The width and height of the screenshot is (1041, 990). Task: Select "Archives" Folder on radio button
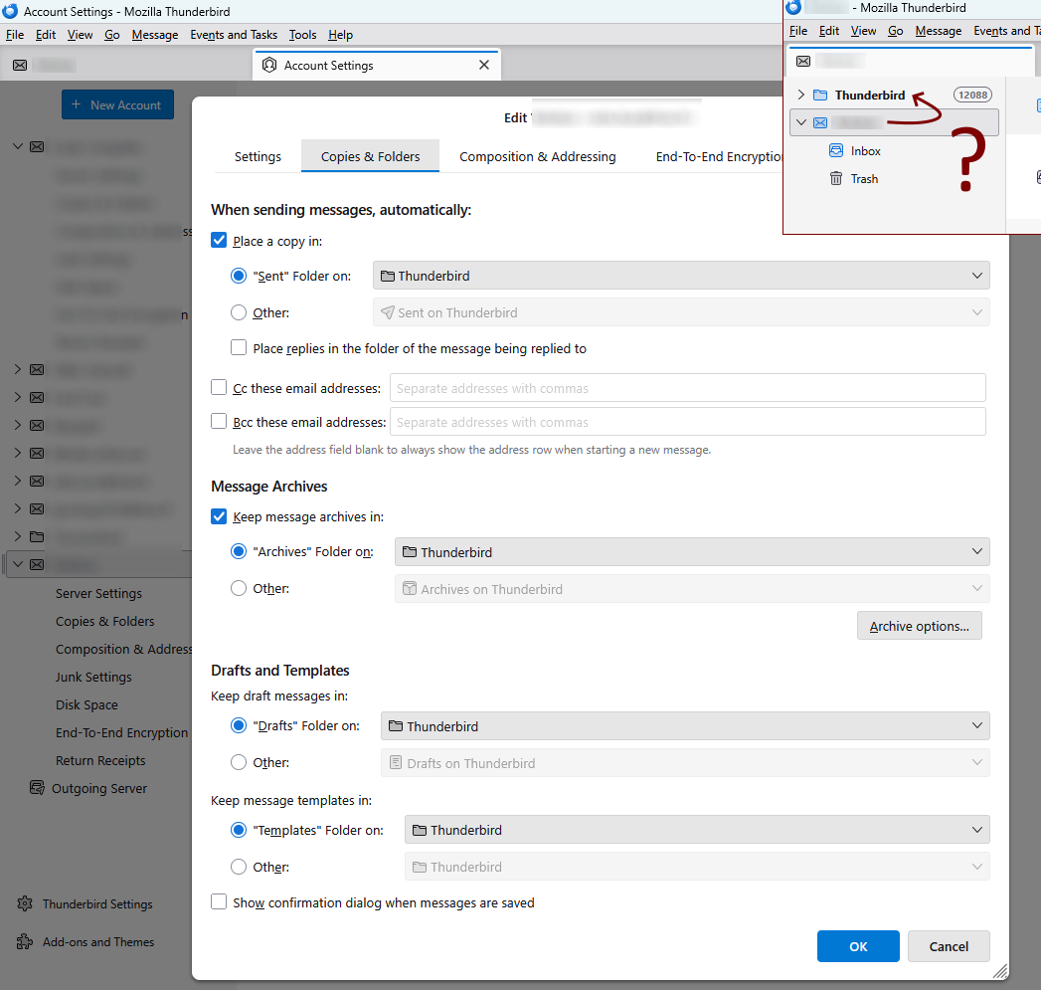point(239,551)
